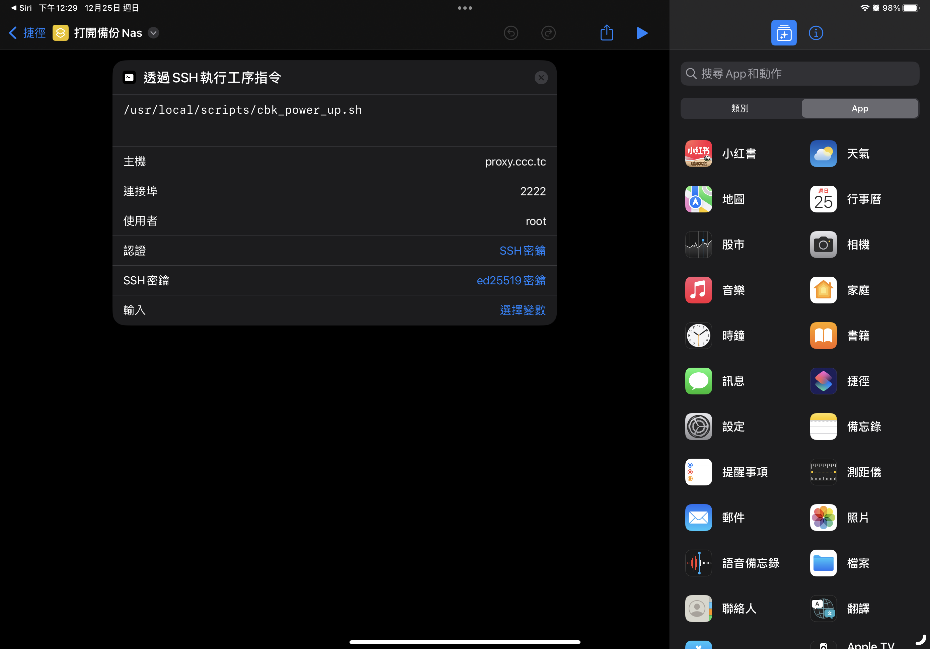This screenshot has height=649, width=930.
Task: Expand the 打開備份 Nas title dropdown
Action: click(154, 33)
